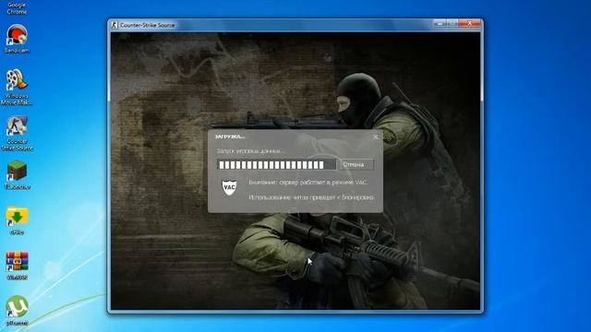Close the Counter-Strike Source window
Image resolution: width=591 pixels, height=332 pixels.
470,24
